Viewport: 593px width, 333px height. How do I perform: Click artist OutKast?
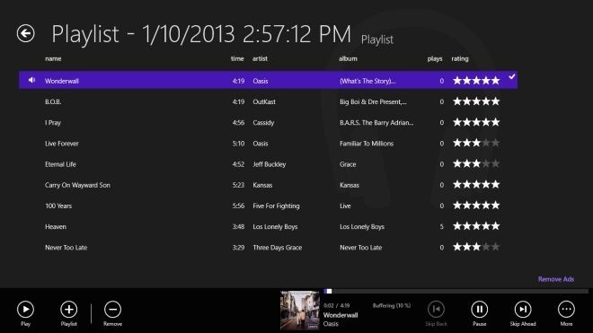point(264,101)
